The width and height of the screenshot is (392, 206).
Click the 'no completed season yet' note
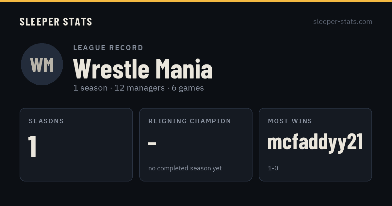point(185,168)
